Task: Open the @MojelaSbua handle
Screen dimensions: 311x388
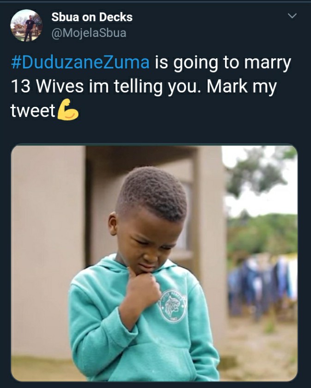Action: click(x=89, y=33)
